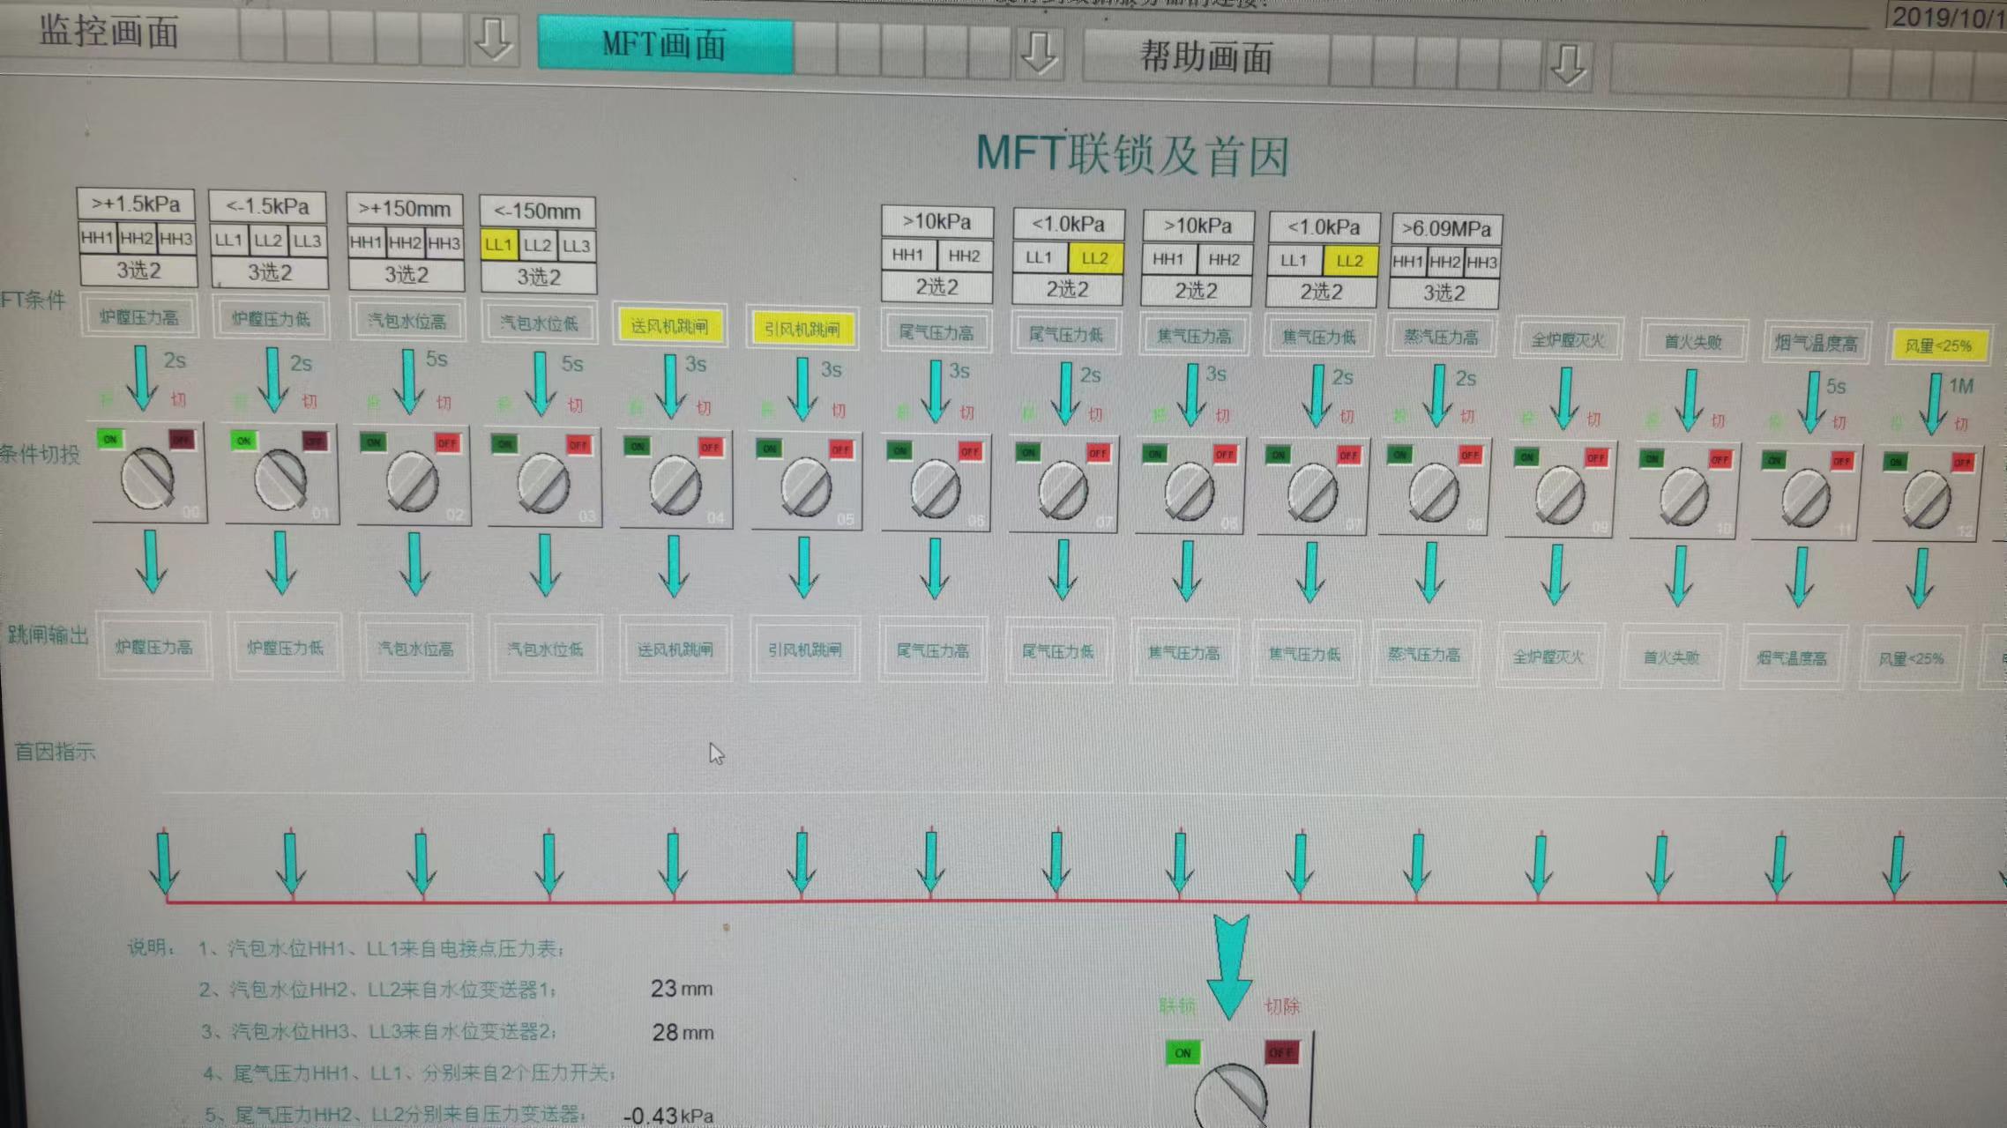This screenshot has width=2007, height=1128.
Task: Click the 2选2 box under >10kPa 尾气压力高
Action: (x=936, y=286)
